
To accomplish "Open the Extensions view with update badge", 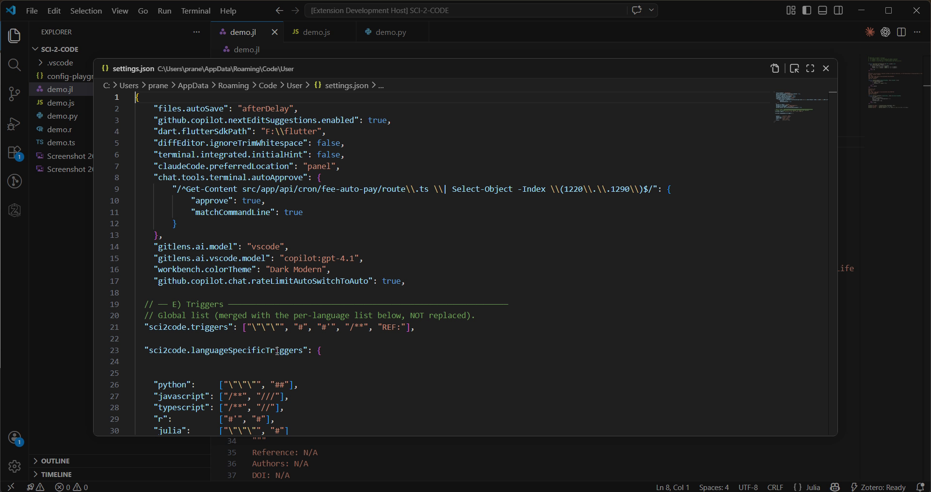I will [x=15, y=153].
